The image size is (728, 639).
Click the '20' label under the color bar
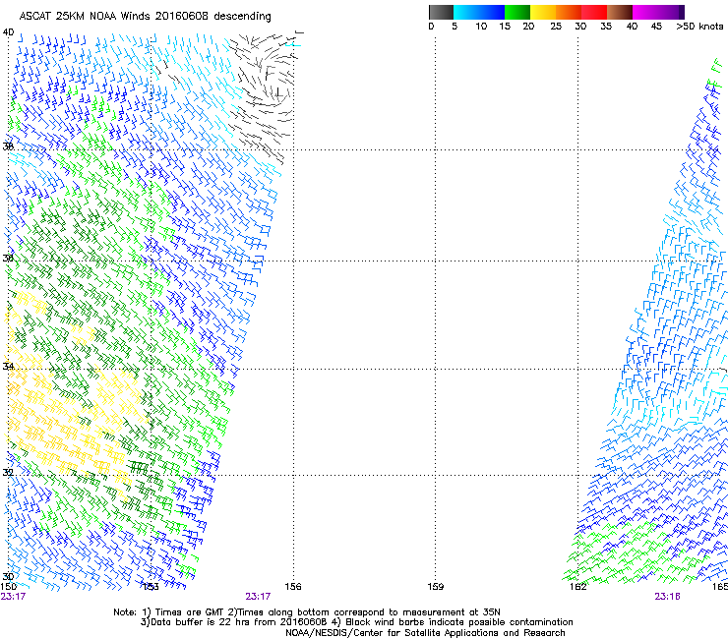(x=528, y=27)
